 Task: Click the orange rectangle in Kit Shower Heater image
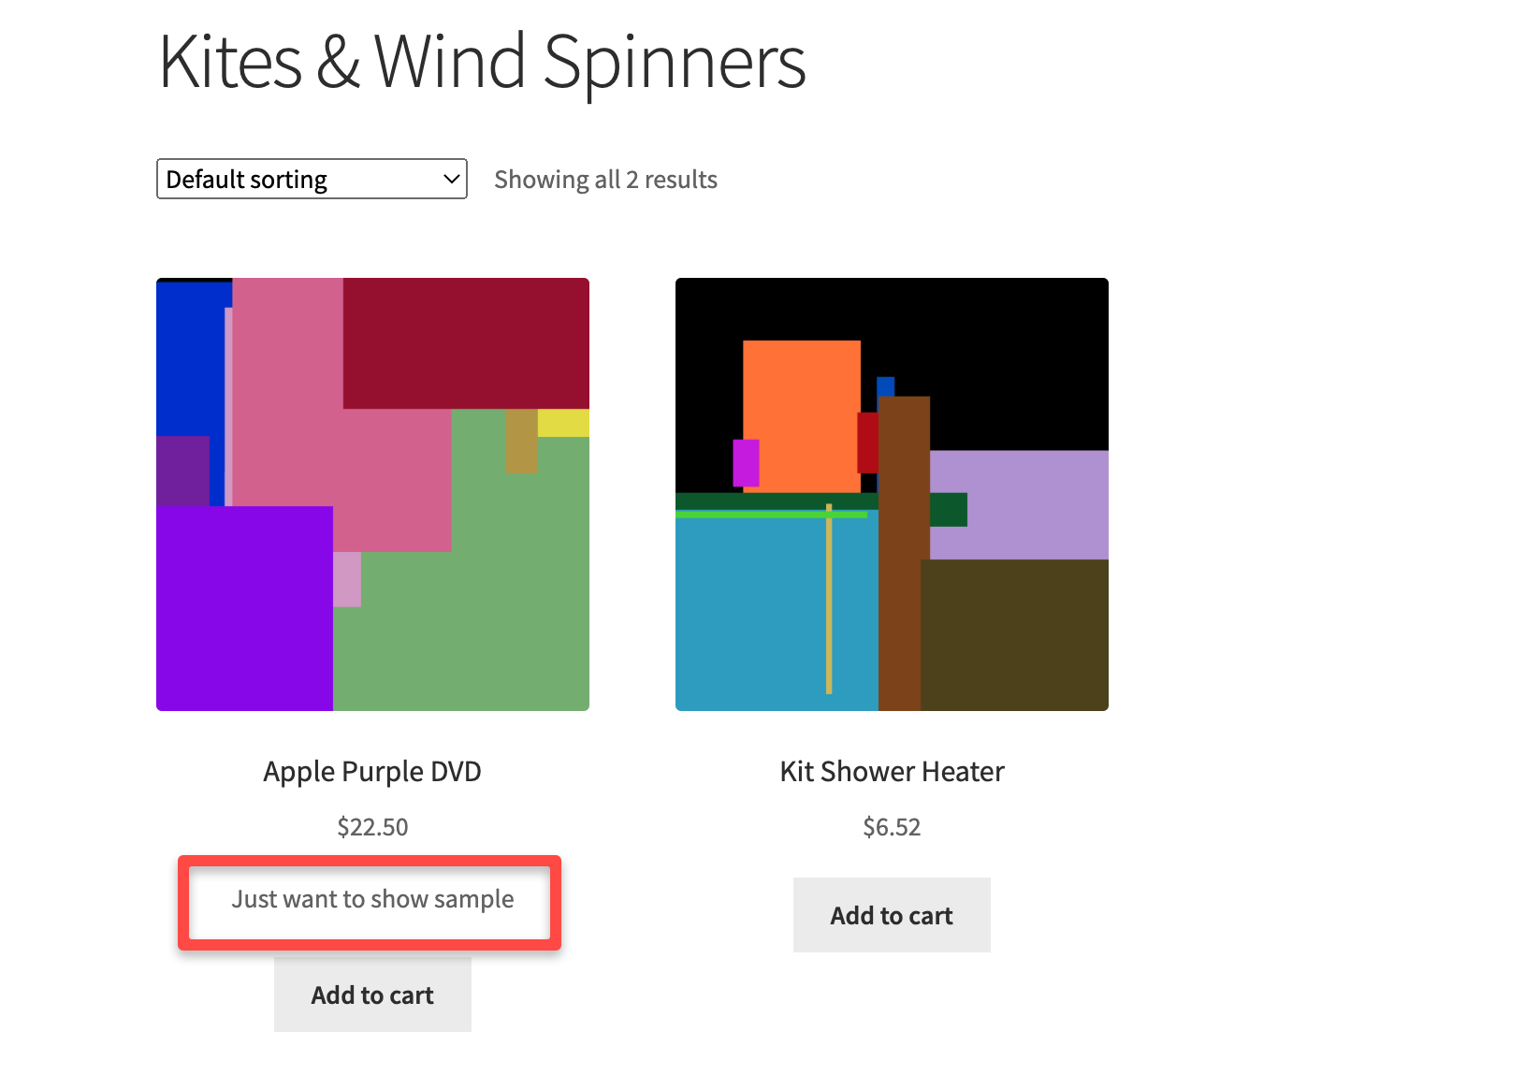[801, 416]
